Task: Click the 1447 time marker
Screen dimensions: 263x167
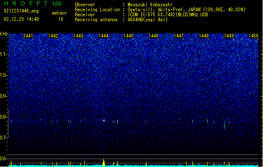Action: click(179, 36)
